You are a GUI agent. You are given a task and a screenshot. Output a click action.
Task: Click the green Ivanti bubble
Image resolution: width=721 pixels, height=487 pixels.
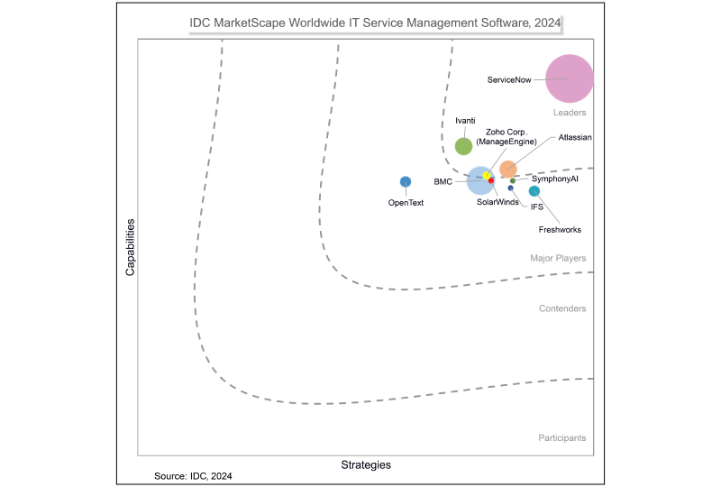tap(463, 146)
